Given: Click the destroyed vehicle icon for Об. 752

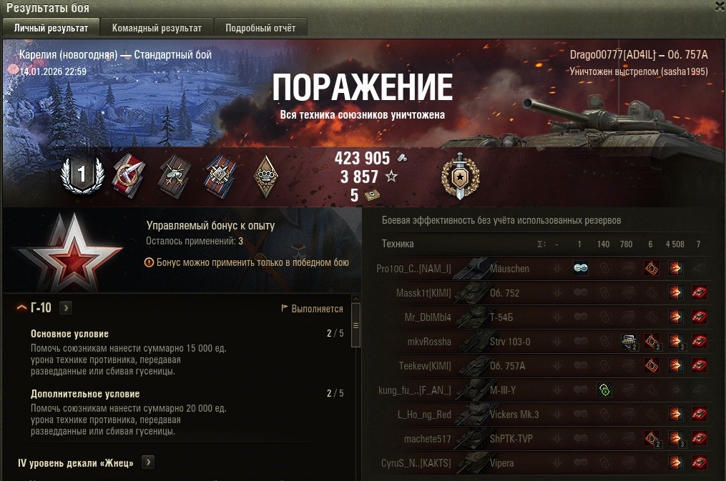Looking at the screenshot, I should point(699,292).
